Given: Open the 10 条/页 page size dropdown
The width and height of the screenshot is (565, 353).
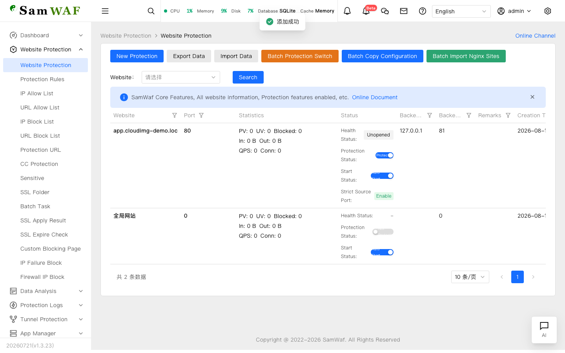Looking at the screenshot, I should tap(470, 277).
